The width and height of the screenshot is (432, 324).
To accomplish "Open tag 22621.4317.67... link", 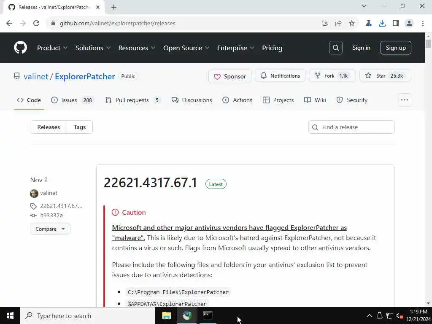I will click(x=61, y=206).
